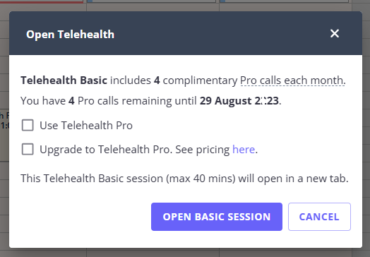
Task: Click the 'will open in a new tab' text
Action: (x=293, y=179)
